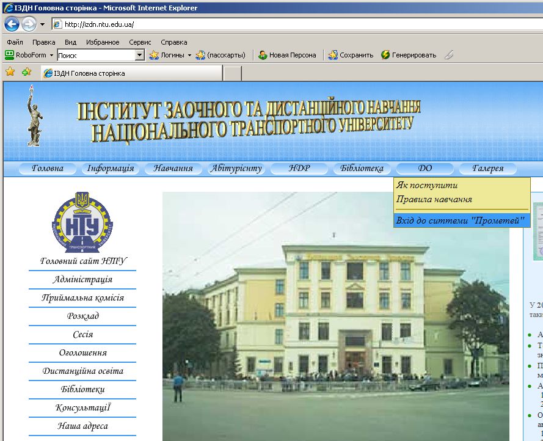Click the Бібліотека navigation button
Viewport: 543px width, 441px height.
point(362,169)
